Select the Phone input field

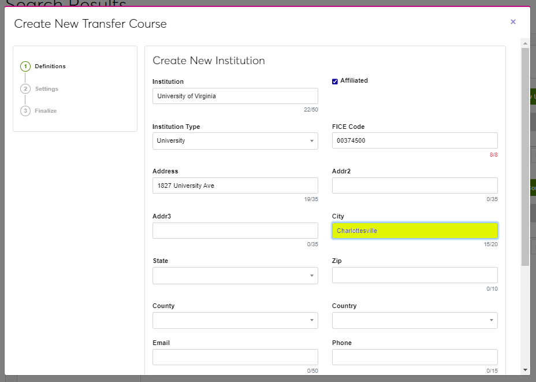(415, 357)
